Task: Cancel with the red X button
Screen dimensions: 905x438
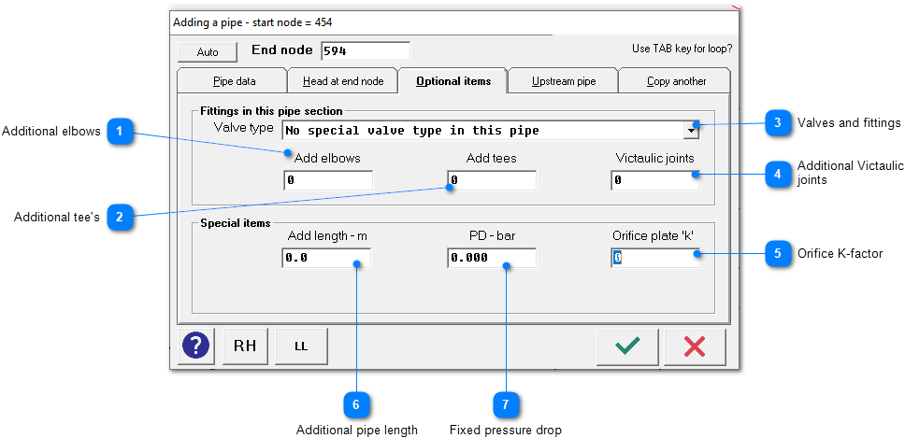Action: click(695, 346)
